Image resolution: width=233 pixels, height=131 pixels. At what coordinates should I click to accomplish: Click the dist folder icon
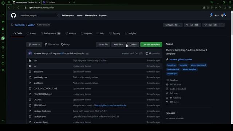(x=30, y=60)
